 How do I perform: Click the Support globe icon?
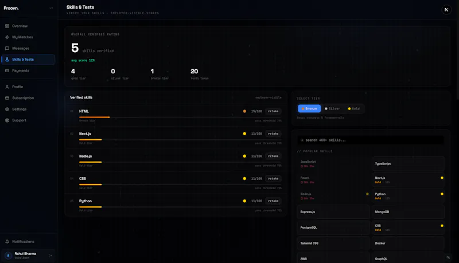click(x=7, y=120)
